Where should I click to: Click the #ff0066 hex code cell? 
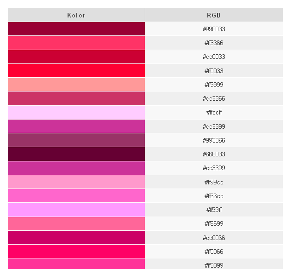click(x=214, y=252)
